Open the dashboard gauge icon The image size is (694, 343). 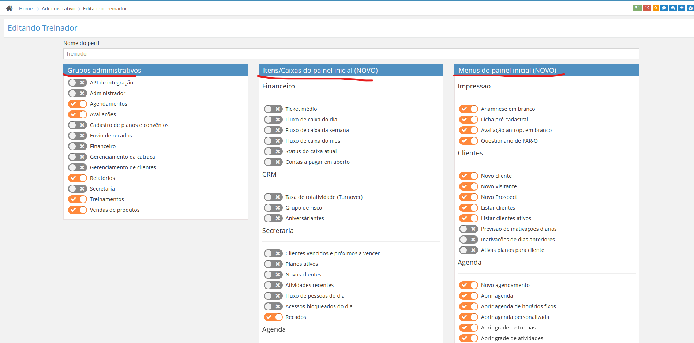coord(690,8)
